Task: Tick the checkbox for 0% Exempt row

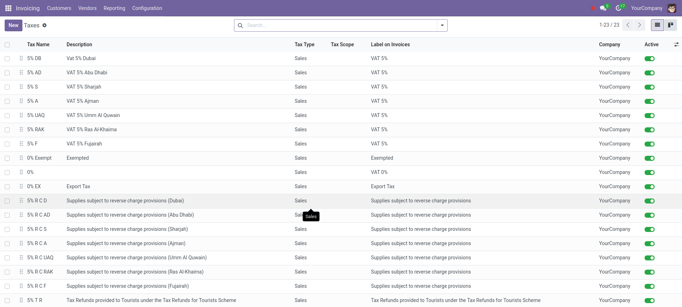Action: point(7,158)
